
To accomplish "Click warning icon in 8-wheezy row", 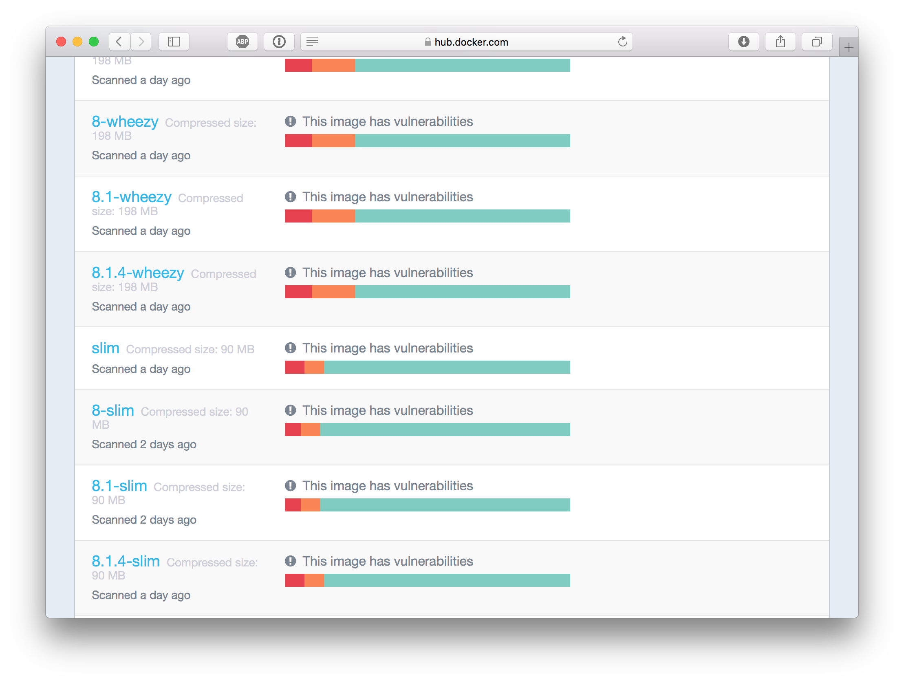I will pyautogui.click(x=290, y=121).
